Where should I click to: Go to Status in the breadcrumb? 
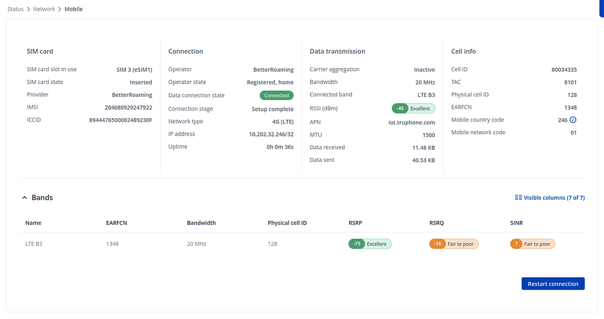15,9
